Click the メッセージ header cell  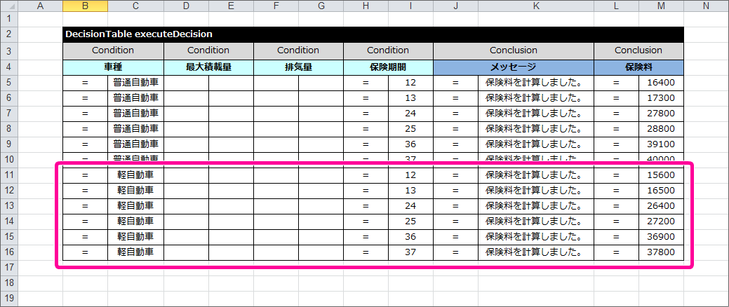pos(514,67)
